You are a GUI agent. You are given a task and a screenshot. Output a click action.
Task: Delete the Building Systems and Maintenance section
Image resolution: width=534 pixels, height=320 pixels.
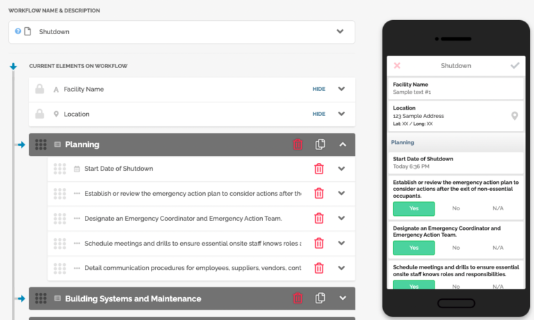[298, 298]
